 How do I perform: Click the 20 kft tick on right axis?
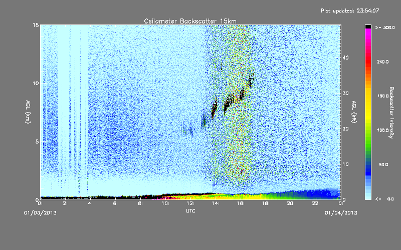pyautogui.click(x=345, y=128)
